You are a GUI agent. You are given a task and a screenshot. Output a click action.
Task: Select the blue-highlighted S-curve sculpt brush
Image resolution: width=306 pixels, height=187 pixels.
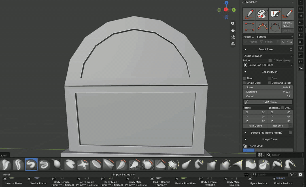[31, 164]
